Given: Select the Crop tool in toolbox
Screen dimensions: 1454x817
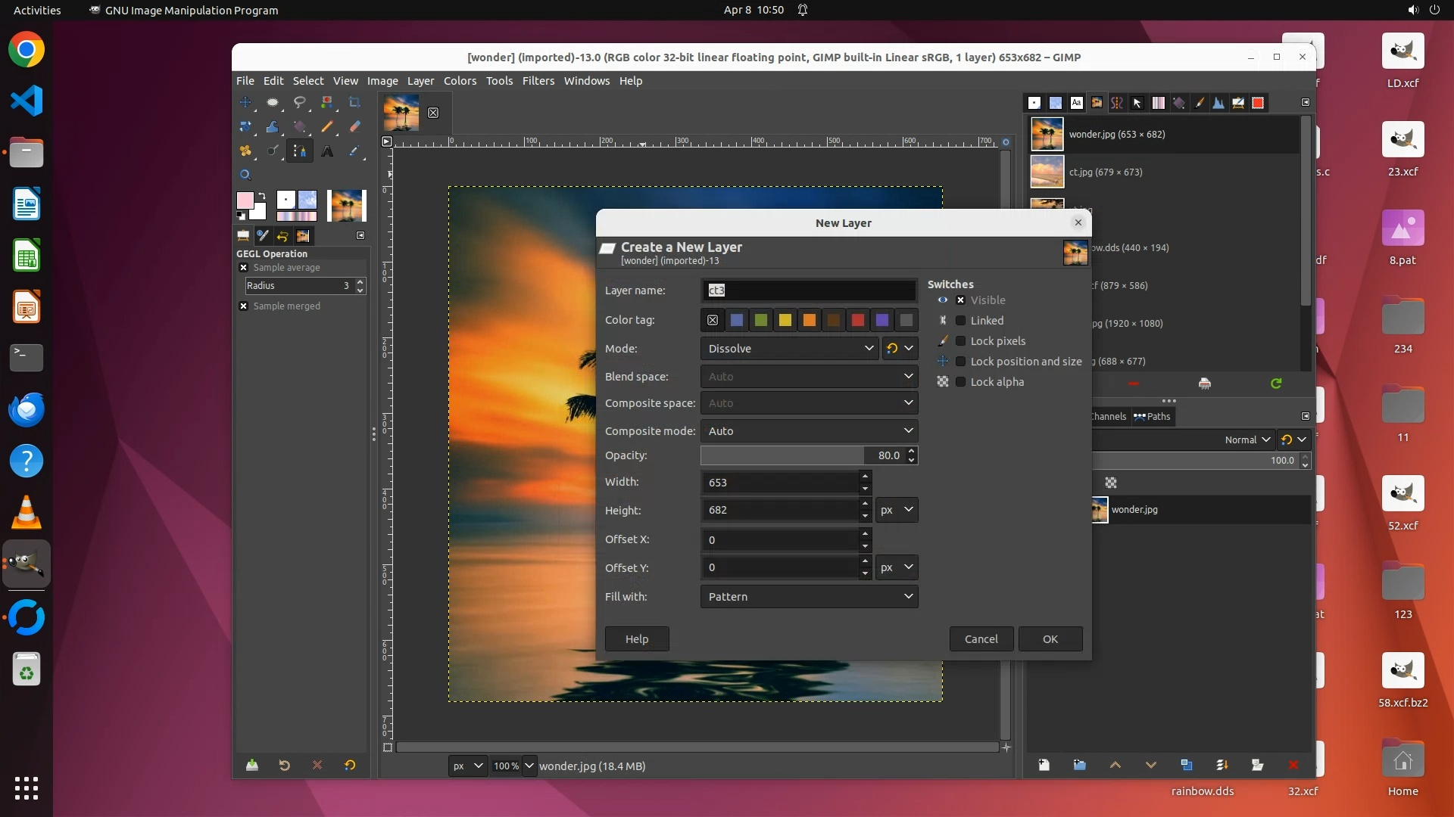Looking at the screenshot, I should click(354, 103).
